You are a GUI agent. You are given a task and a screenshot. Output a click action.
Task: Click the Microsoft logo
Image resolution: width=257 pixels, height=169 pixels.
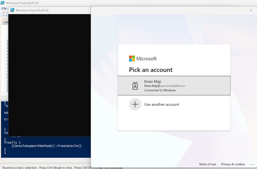pyautogui.click(x=143, y=59)
